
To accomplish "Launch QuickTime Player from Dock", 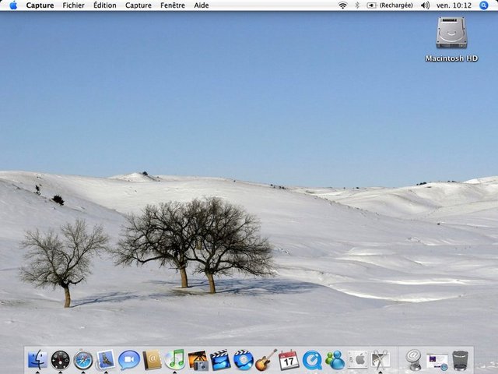I will point(312,360).
